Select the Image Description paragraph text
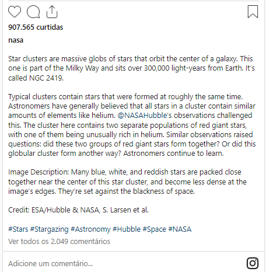This screenshot has height=272, width=266. [127, 182]
